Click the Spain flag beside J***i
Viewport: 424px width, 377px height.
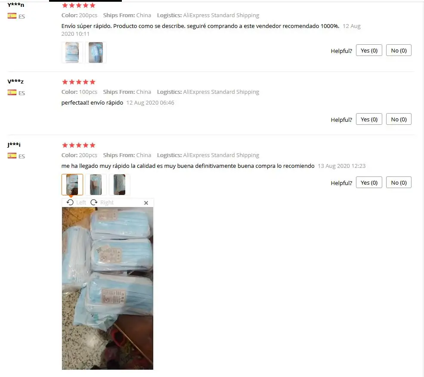pos(12,156)
